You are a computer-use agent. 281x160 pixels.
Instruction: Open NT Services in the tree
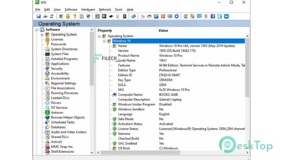point(59,108)
